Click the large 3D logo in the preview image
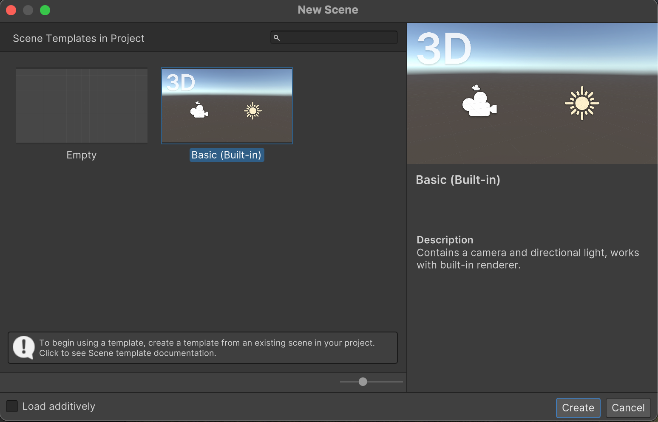 (x=444, y=49)
